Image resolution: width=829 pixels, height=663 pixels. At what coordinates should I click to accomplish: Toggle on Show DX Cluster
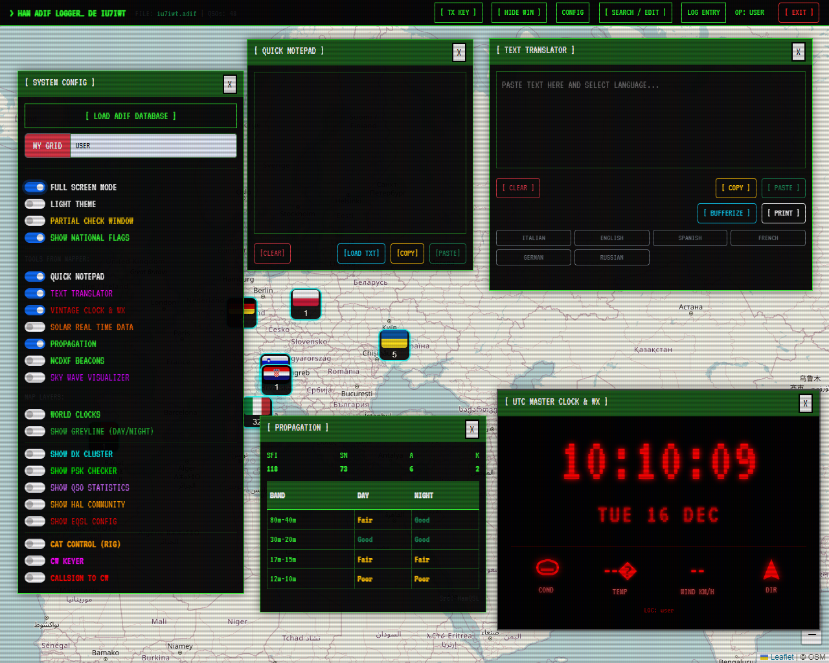click(35, 454)
